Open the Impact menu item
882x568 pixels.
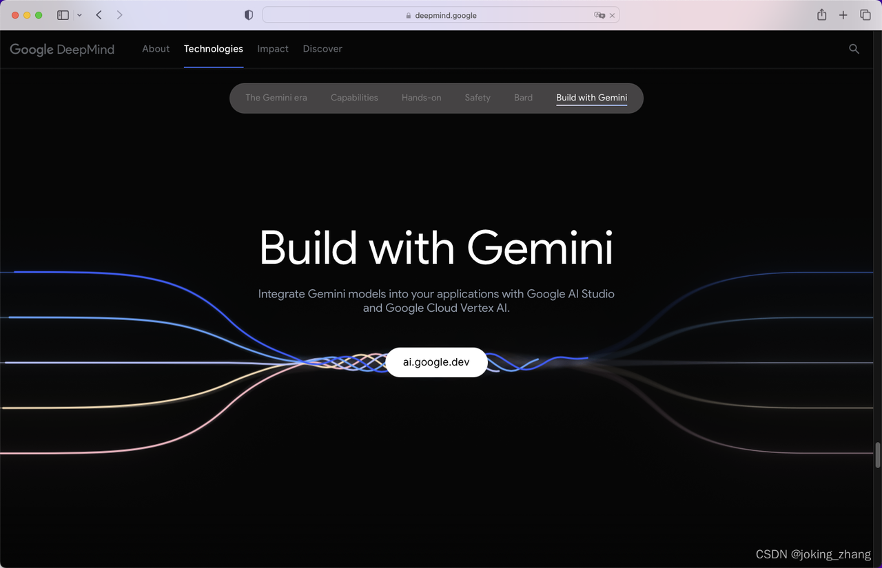273,49
